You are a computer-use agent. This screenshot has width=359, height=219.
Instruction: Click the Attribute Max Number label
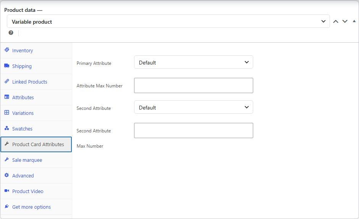point(99,85)
